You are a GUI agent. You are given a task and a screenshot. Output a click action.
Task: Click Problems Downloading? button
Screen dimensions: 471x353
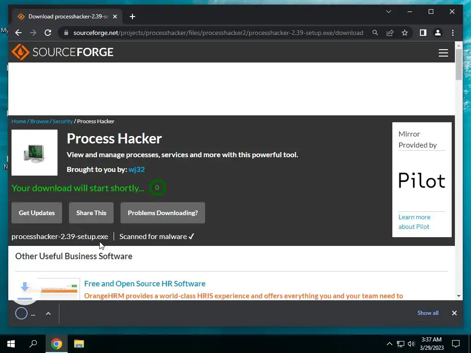pos(163,213)
